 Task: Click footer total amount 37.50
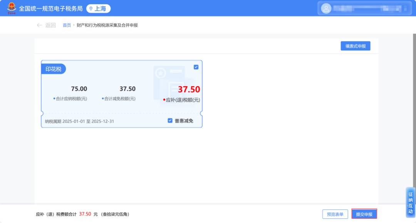85,214
